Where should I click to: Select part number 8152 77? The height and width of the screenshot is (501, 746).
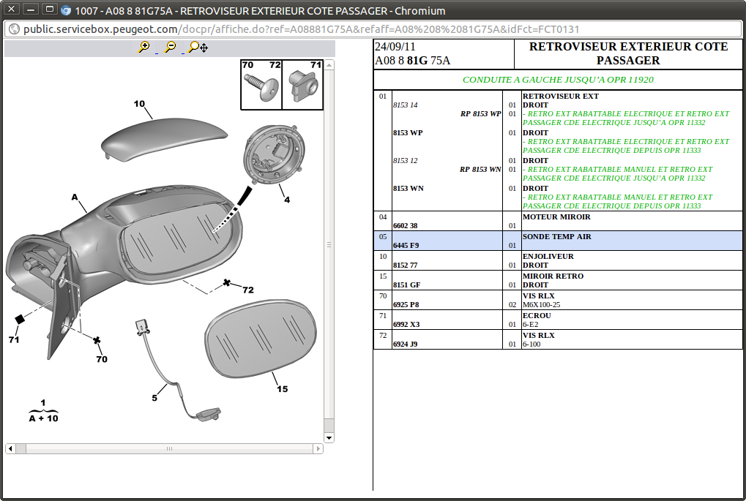[406, 265]
